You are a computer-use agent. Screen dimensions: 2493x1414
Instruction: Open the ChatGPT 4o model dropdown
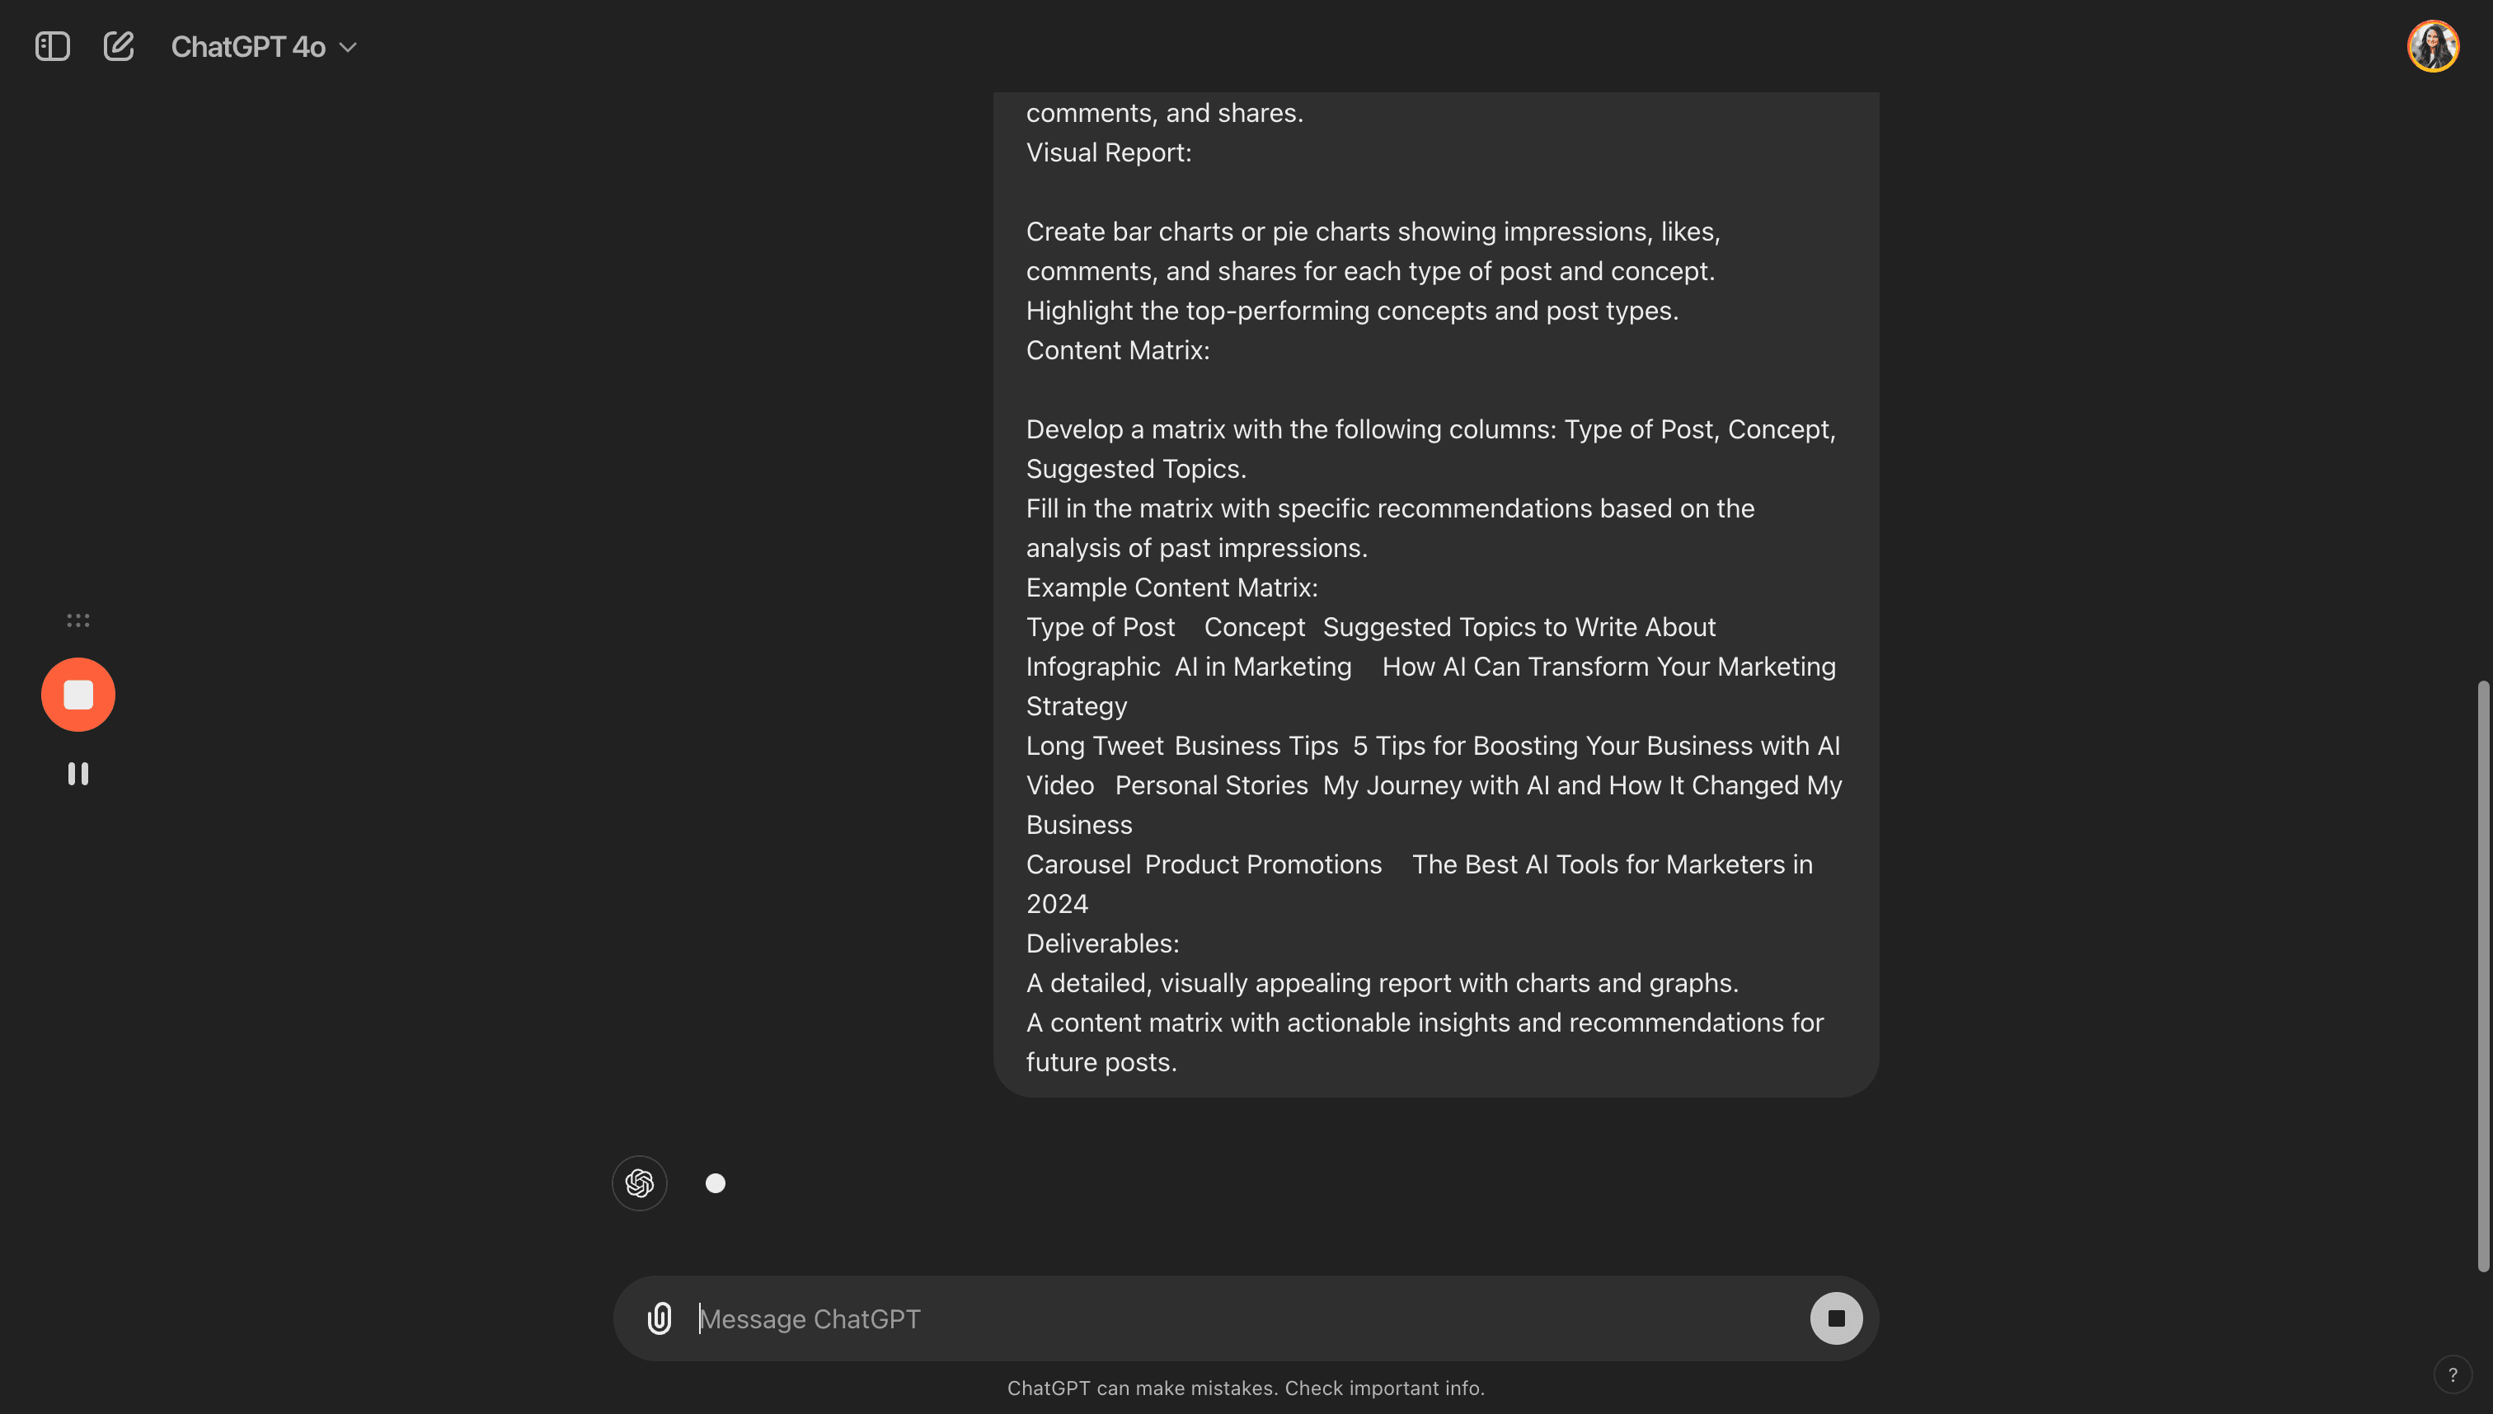coord(263,47)
